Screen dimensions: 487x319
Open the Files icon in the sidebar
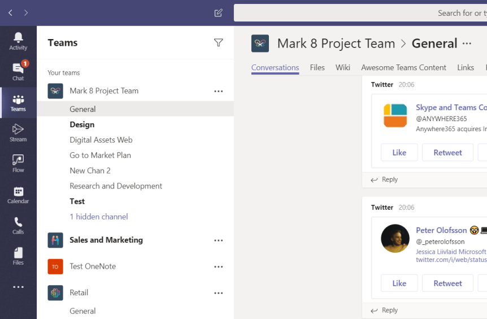[18, 255]
